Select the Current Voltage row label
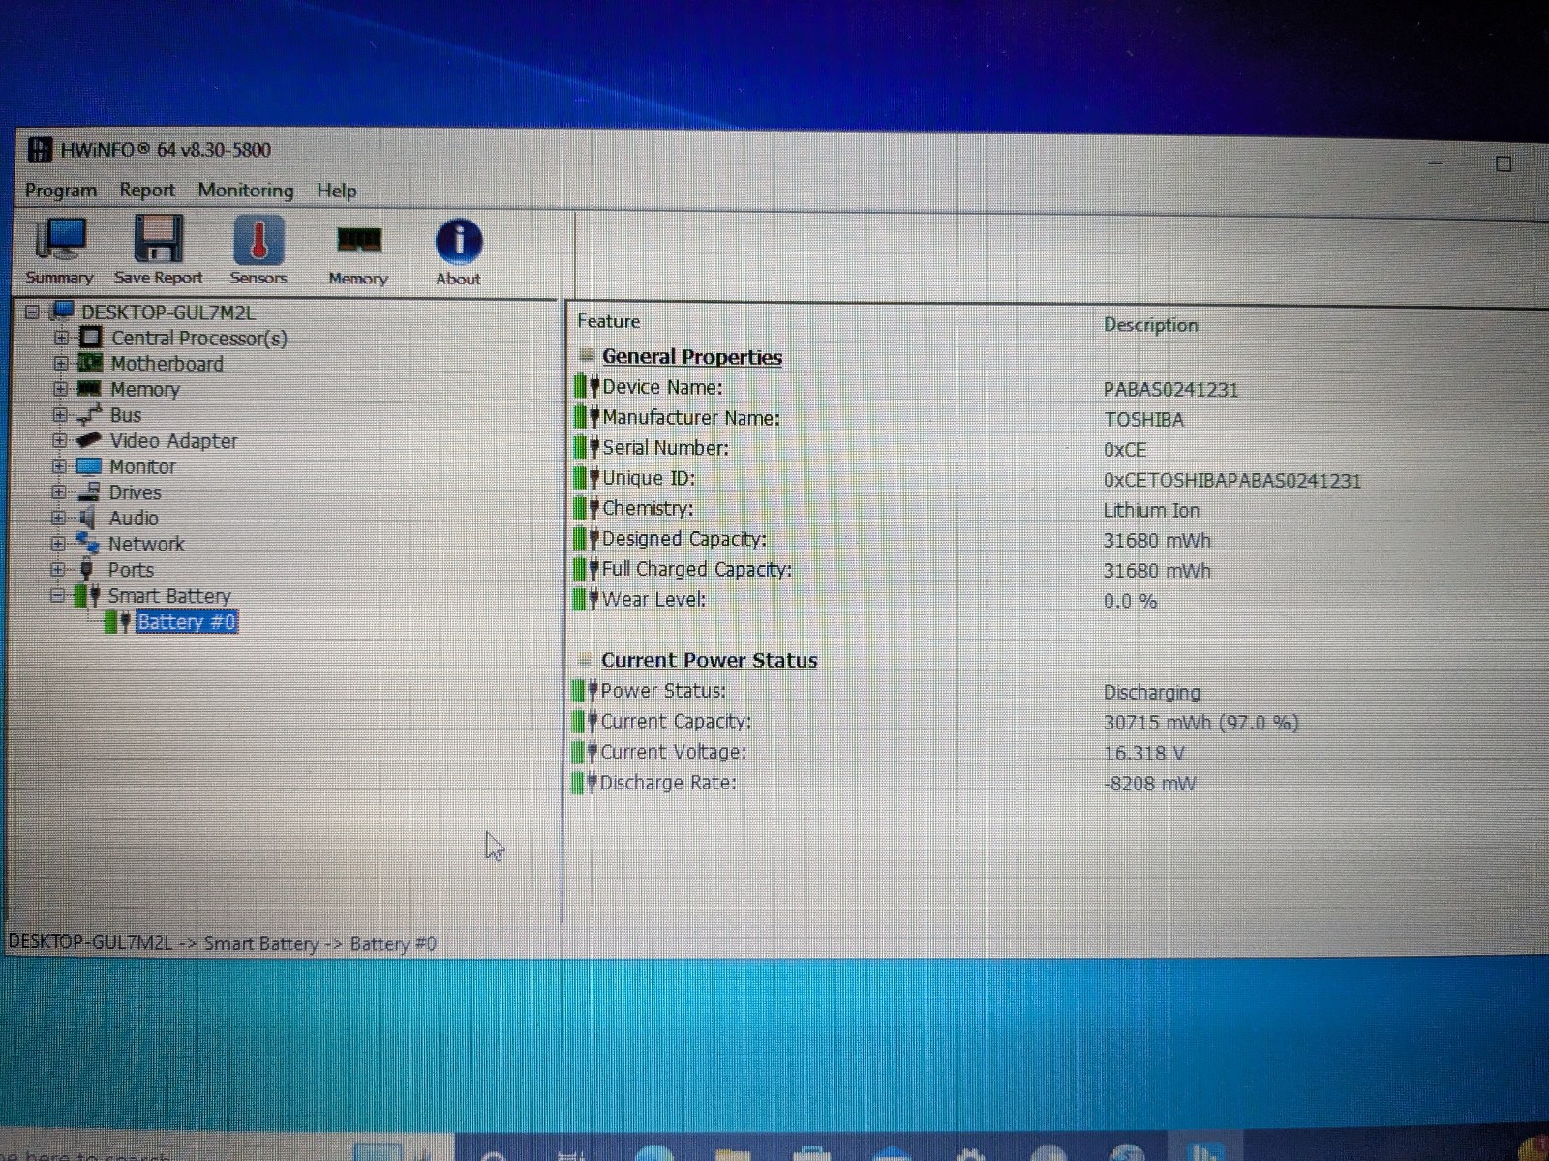Image resolution: width=1549 pixels, height=1161 pixels. [x=674, y=752]
